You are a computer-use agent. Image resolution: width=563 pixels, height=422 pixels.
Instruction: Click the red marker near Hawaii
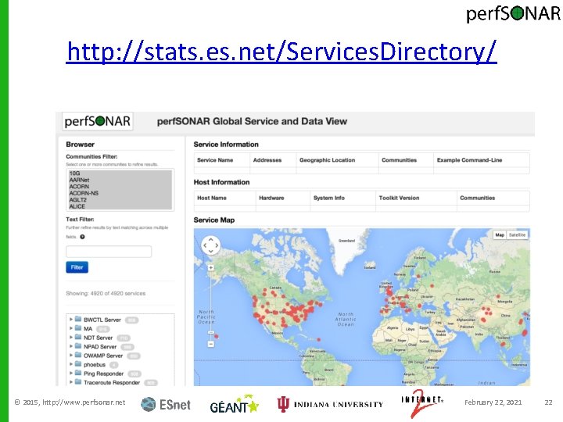point(217,336)
